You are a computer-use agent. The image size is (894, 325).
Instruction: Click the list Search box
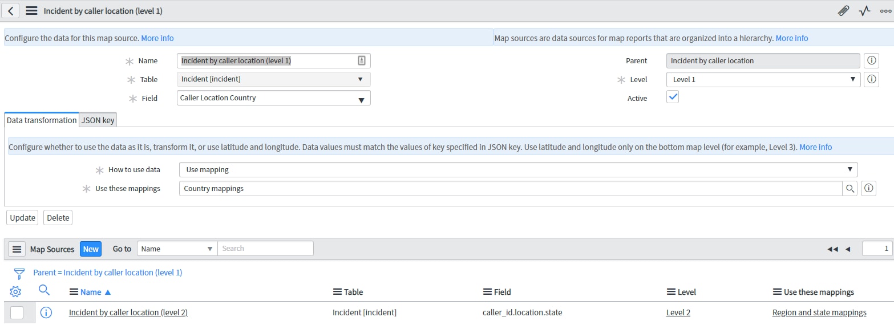coord(265,249)
